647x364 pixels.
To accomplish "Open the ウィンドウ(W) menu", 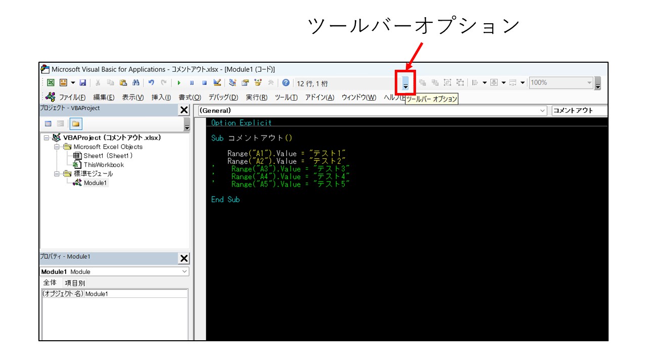I will click(359, 98).
